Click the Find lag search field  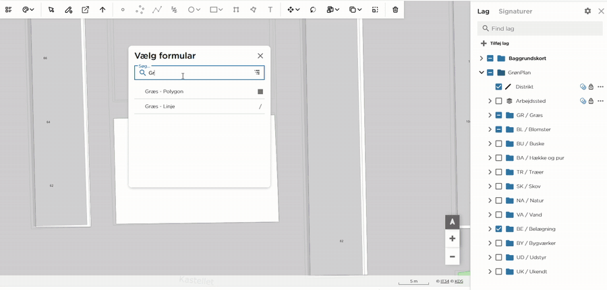tap(540, 28)
